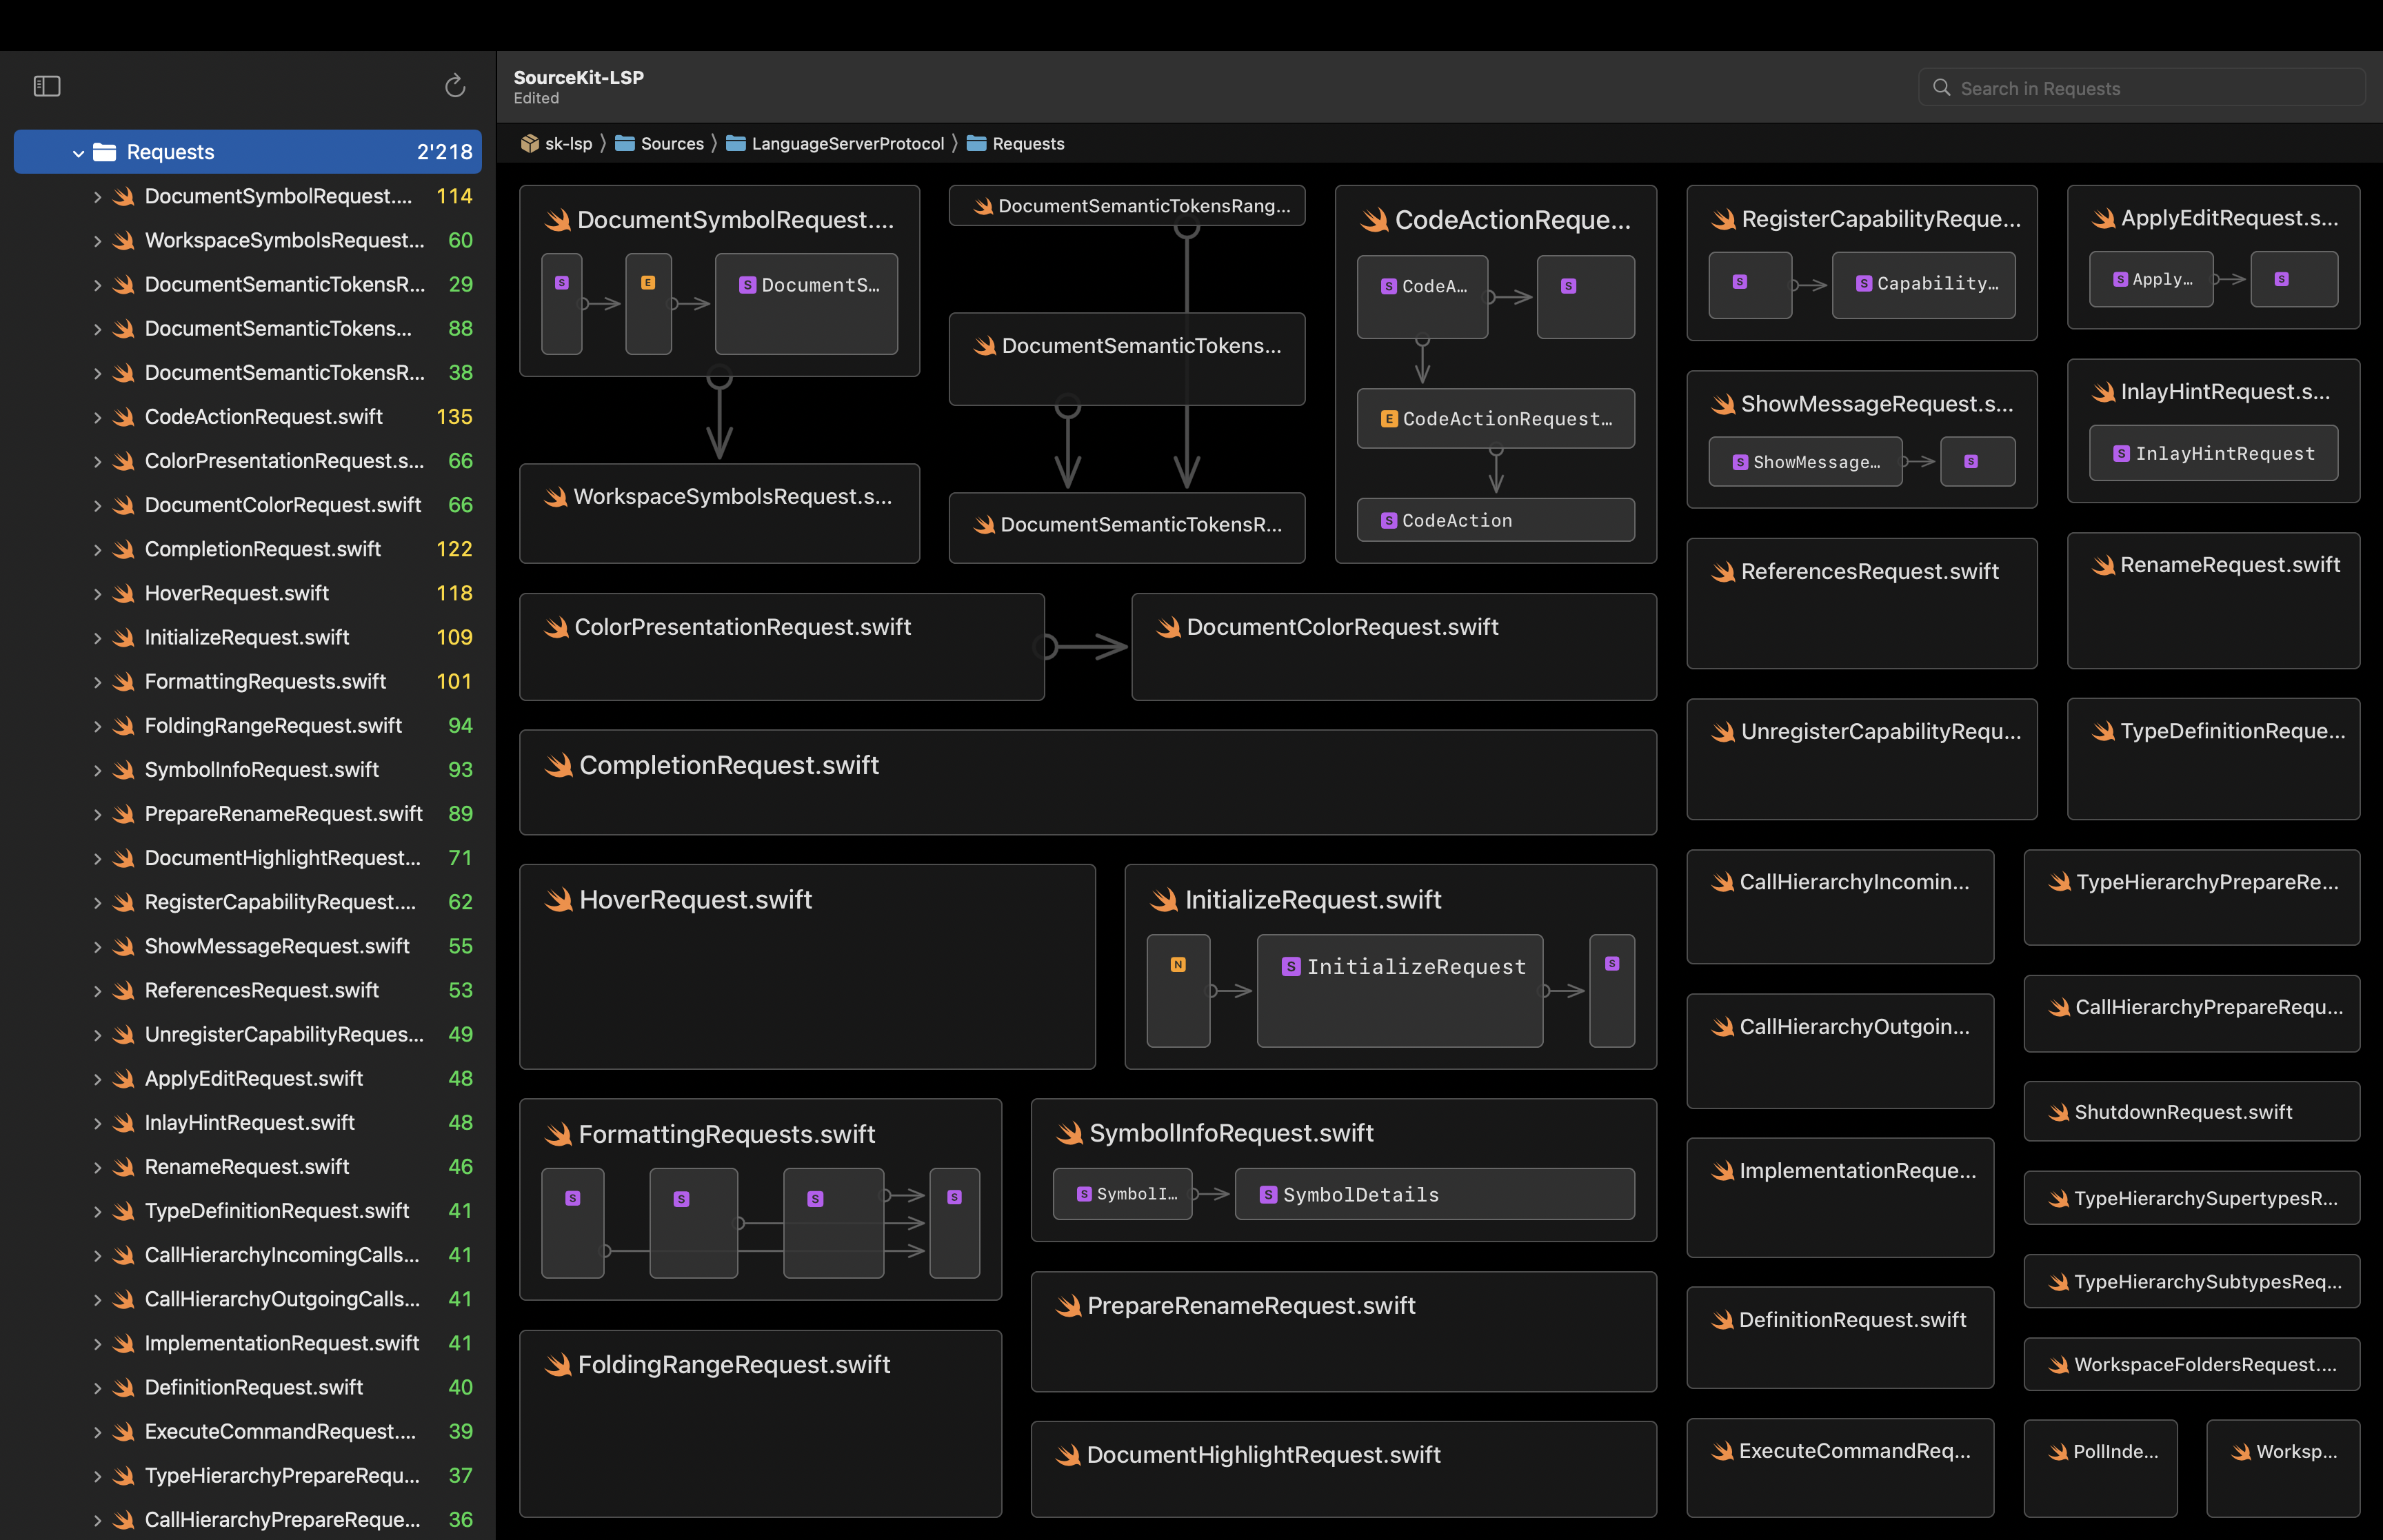Expand FoldingRangeRequest.swift row chevron

click(x=97, y=726)
